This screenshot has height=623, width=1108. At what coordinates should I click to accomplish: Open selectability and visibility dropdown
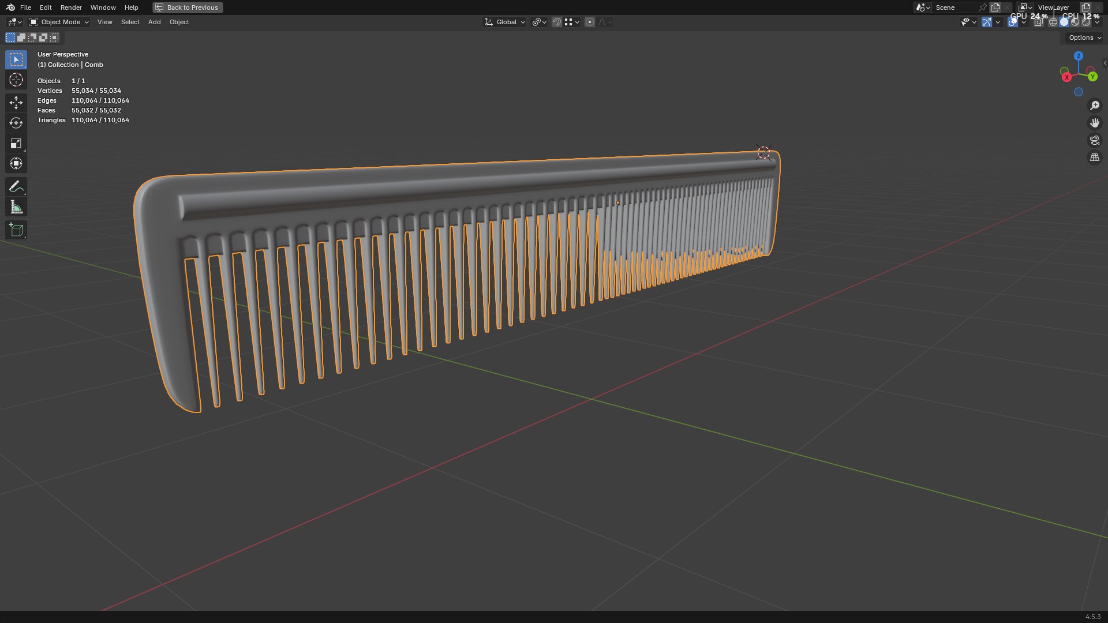tap(969, 22)
